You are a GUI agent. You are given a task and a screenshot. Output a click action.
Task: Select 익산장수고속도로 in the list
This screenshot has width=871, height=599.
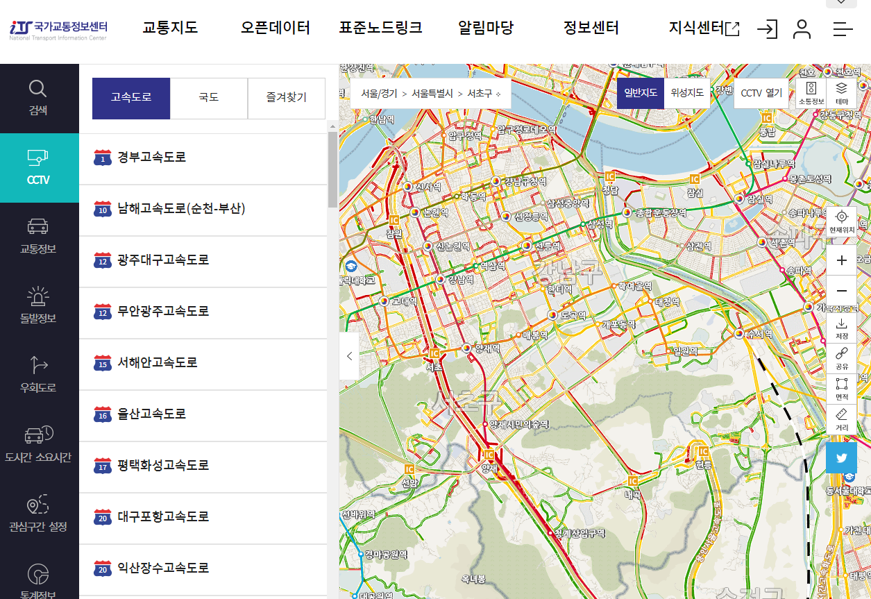click(203, 569)
